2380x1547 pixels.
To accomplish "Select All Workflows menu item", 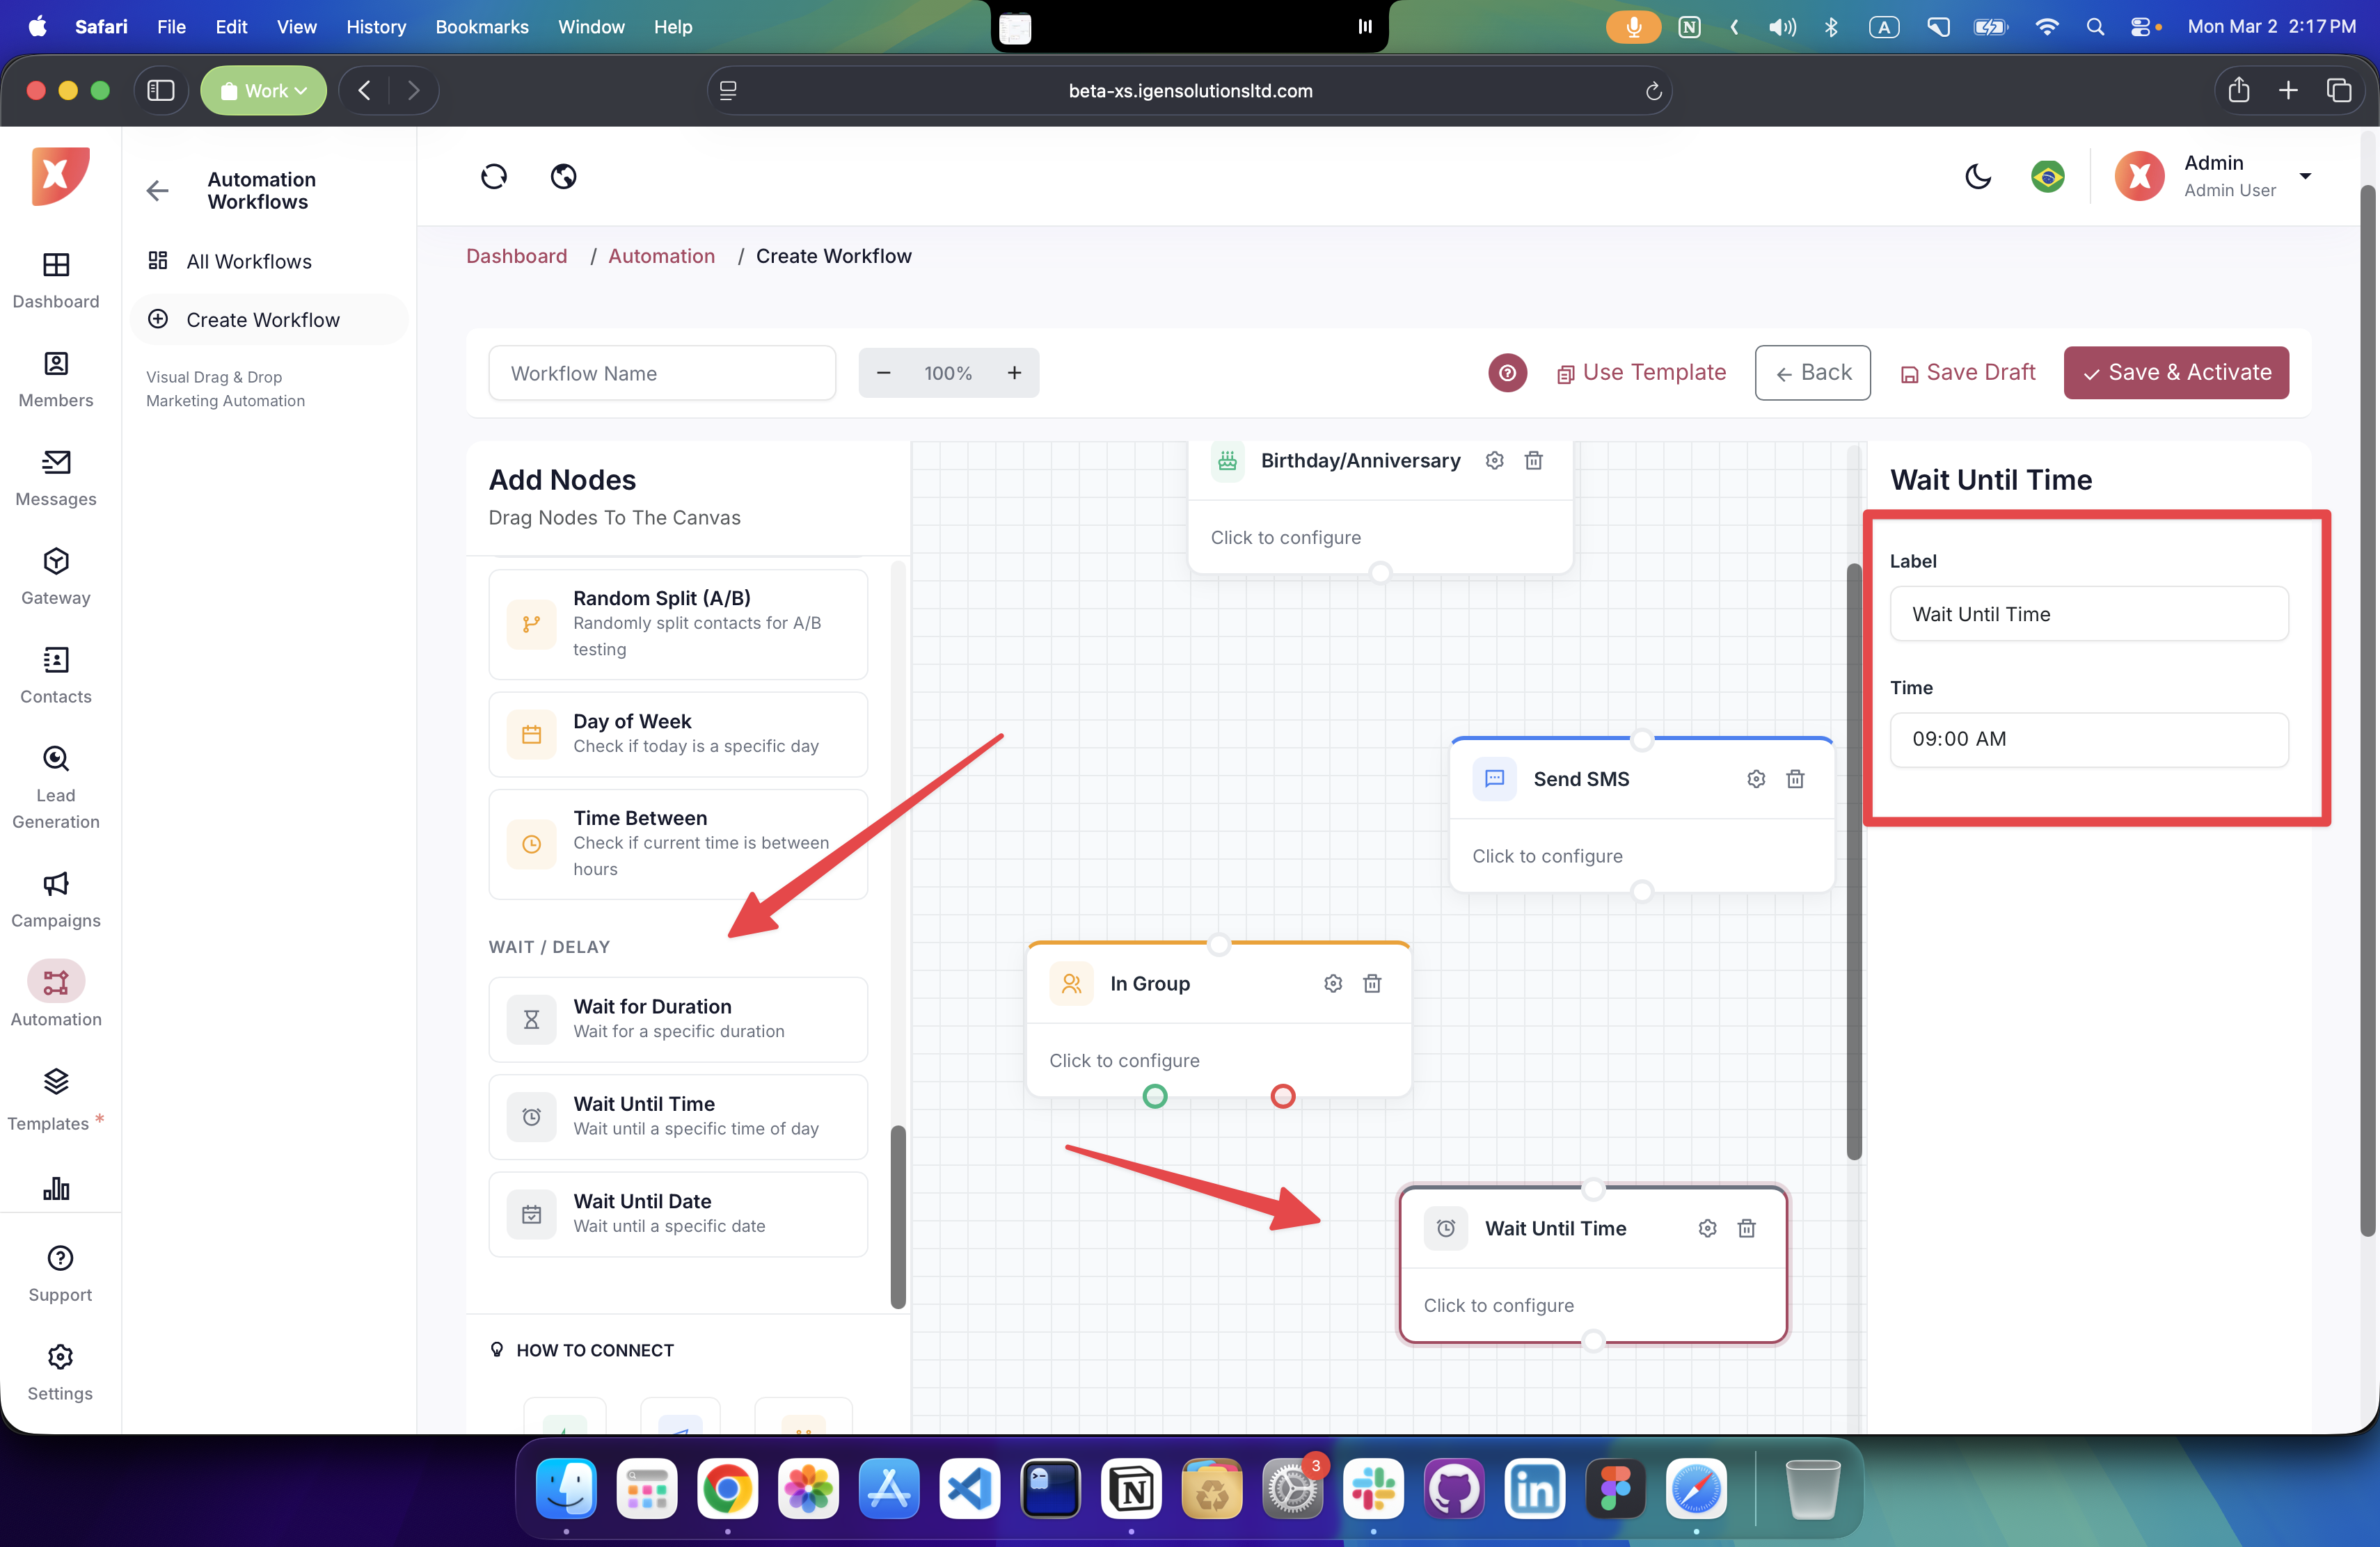I will [249, 261].
